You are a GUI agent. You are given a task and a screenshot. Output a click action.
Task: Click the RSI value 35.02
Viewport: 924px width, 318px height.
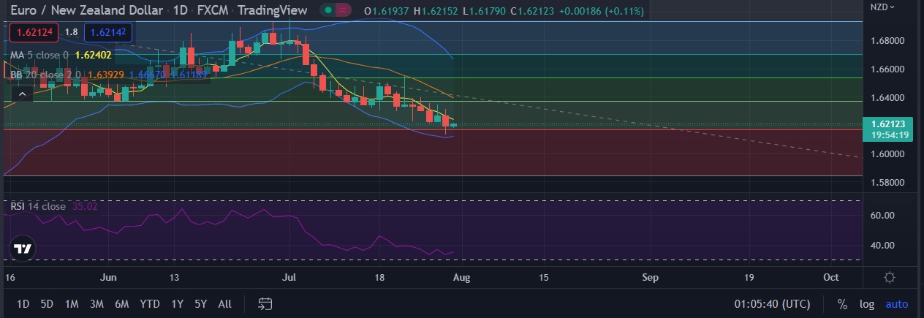click(85, 206)
